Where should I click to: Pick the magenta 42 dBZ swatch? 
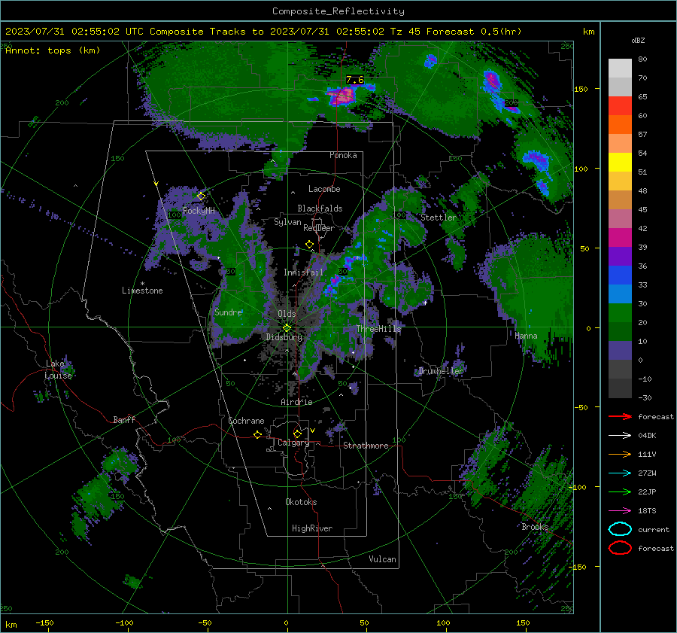620,237
